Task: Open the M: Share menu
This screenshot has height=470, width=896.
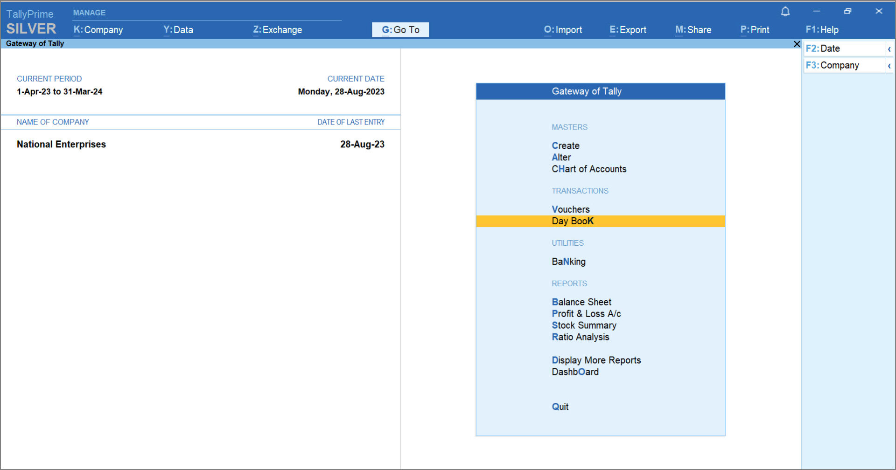Action: click(x=693, y=30)
